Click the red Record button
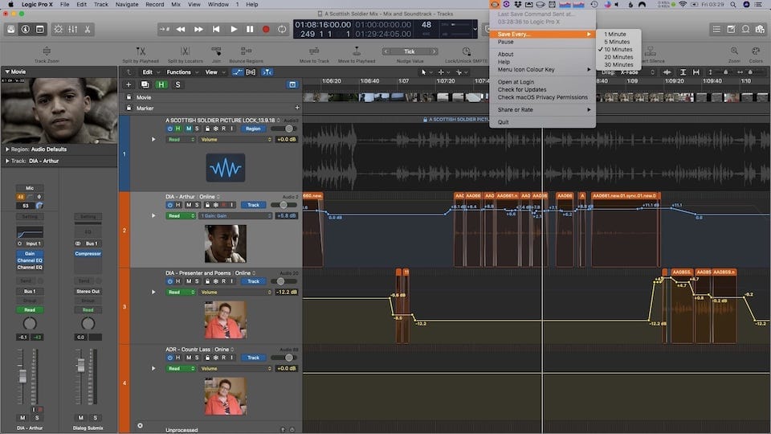 pos(266,30)
